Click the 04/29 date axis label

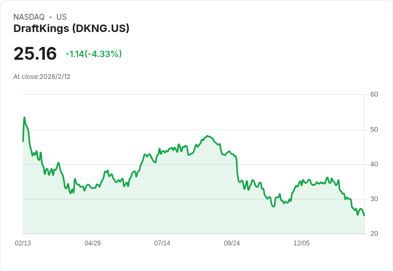click(92, 243)
